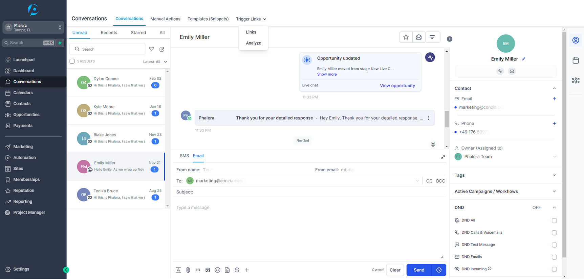
Task: Open text formatting options in composer
Action: coord(178,270)
